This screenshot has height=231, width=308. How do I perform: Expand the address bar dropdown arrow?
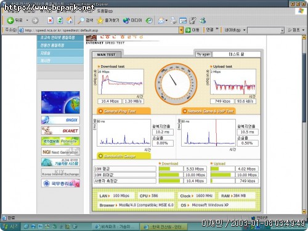tap(181, 30)
